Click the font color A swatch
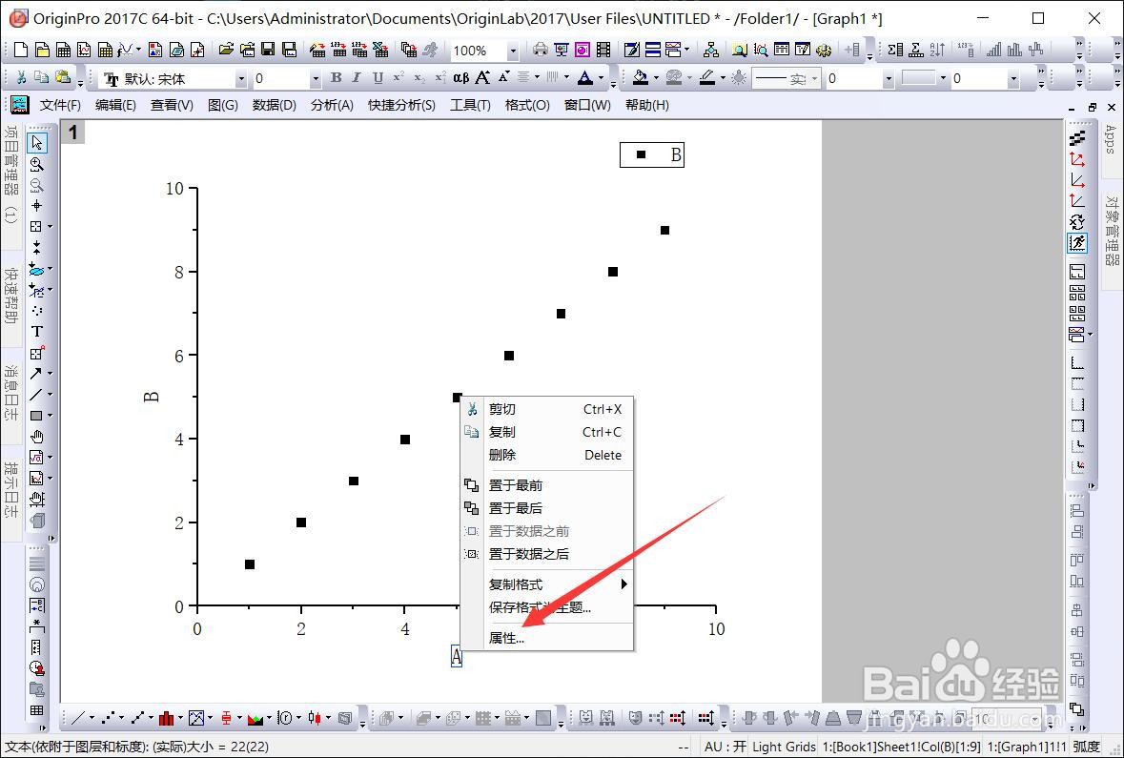 tap(585, 77)
